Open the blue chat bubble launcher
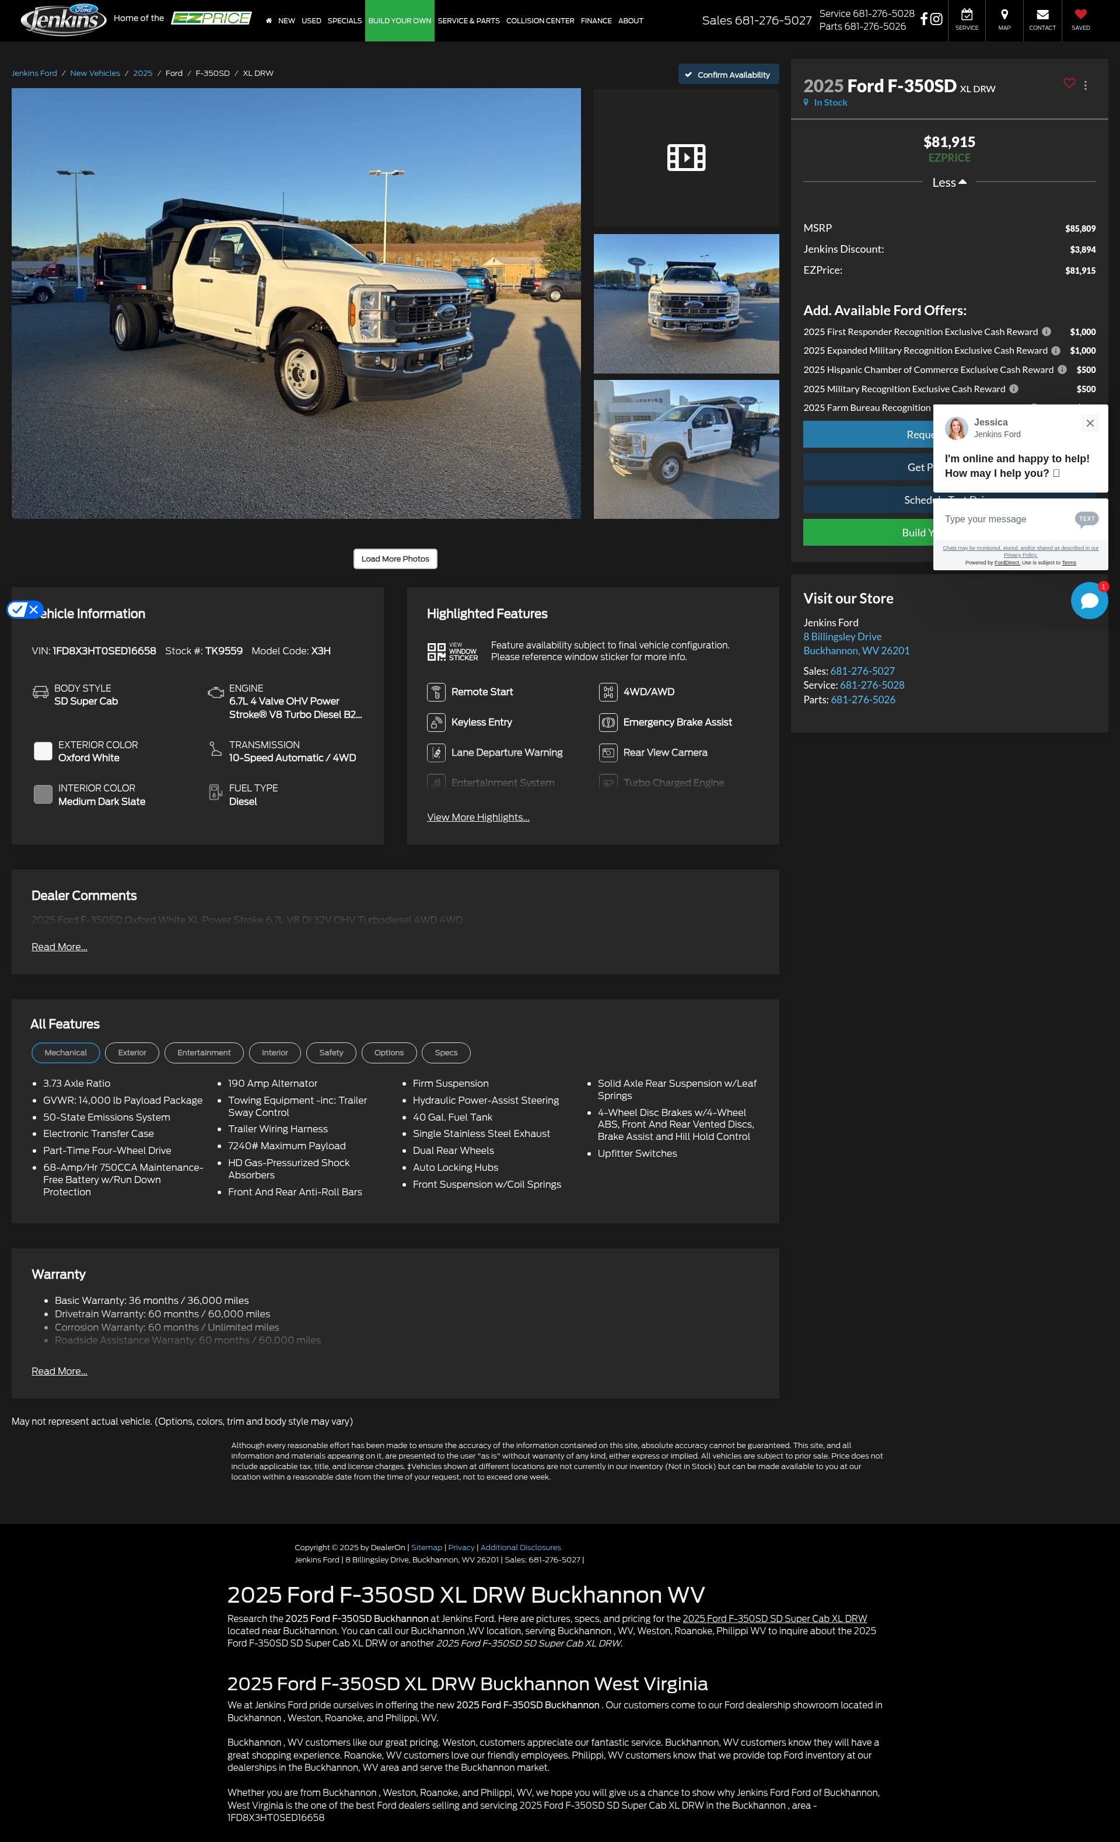Image resolution: width=1120 pixels, height=1842 pixels. point(1089,601)
